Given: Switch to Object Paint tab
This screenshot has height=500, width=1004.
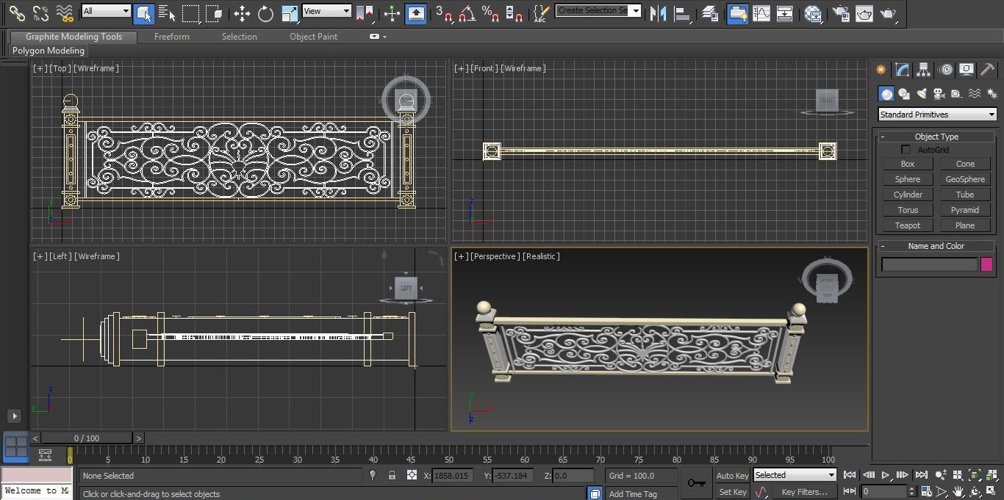Looking at the screenshot, I should coord(313,37).
